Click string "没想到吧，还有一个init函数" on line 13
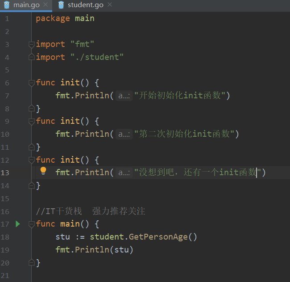Viewport: 290px width, 282px height. (198, 173)
